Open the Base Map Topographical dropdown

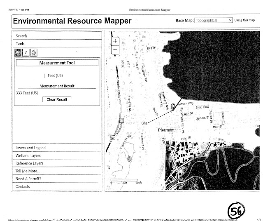pyautogui.click(x=213, y=20)
